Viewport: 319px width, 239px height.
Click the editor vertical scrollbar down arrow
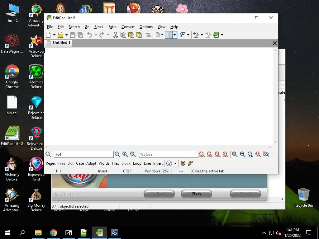(275, 142)
